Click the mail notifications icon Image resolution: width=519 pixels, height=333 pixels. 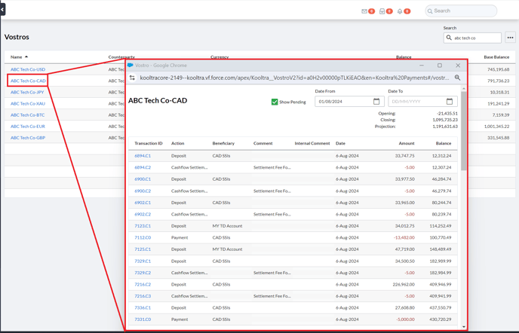[x=364, y=11]
